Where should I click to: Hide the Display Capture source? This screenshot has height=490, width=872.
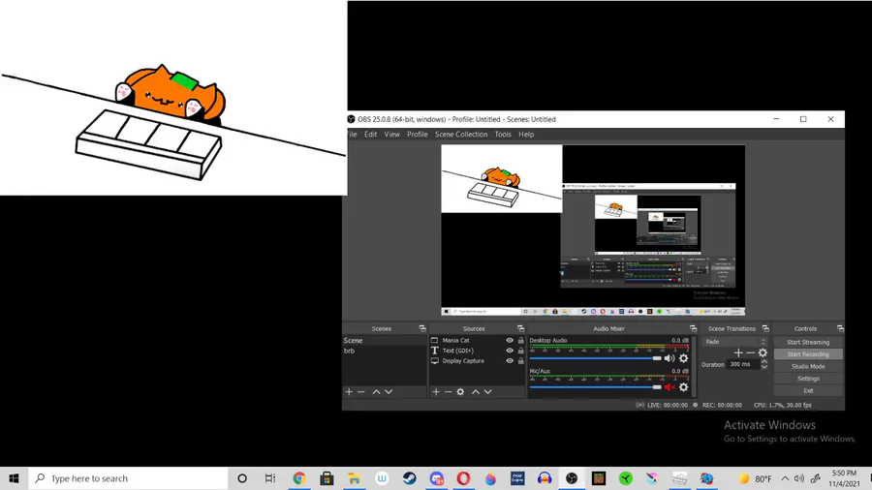pyautogui.click(x=510, y=361)
